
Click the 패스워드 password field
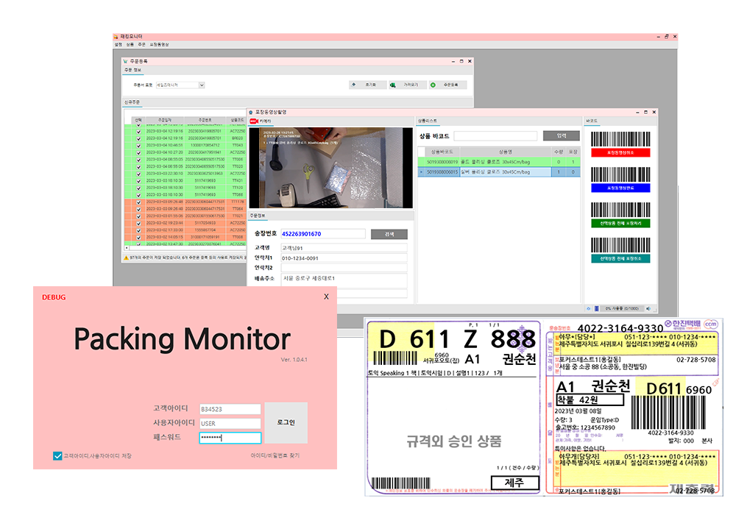[x=230, y=438]
